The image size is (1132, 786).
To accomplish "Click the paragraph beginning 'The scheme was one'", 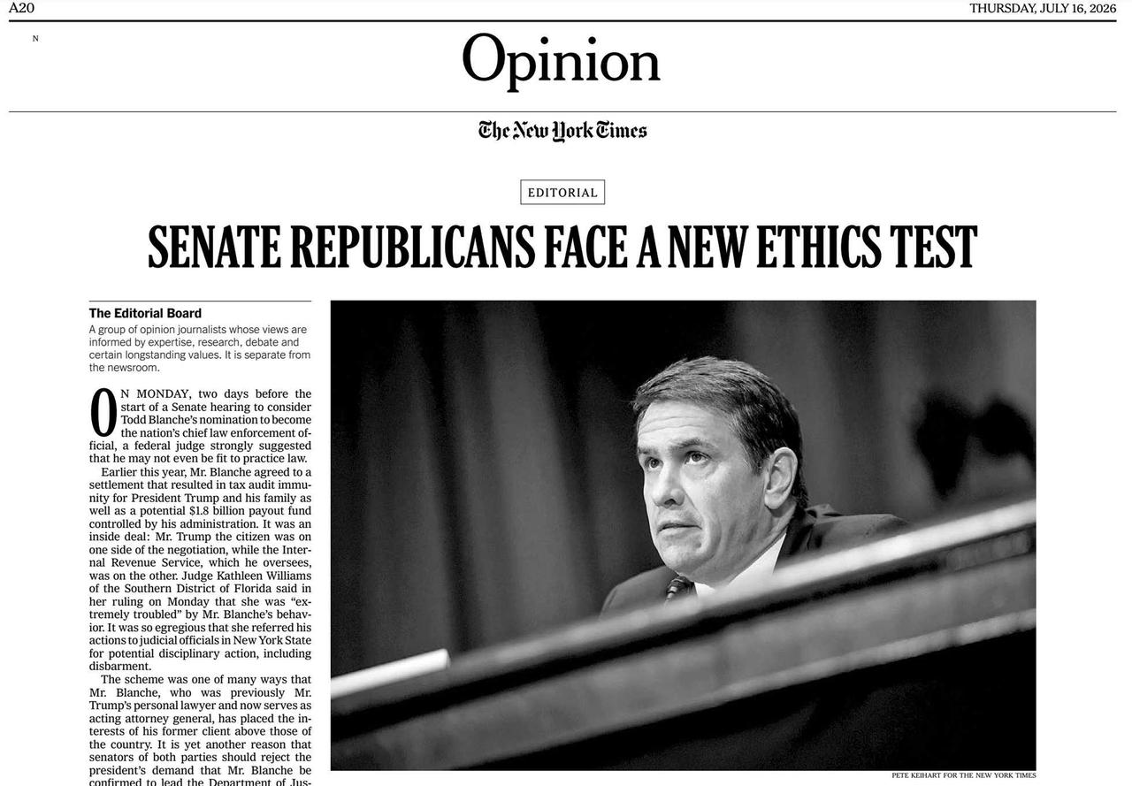I will click(x=200, y=731).
